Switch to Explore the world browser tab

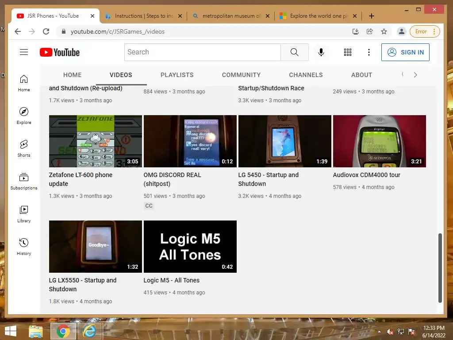(318, 16)
